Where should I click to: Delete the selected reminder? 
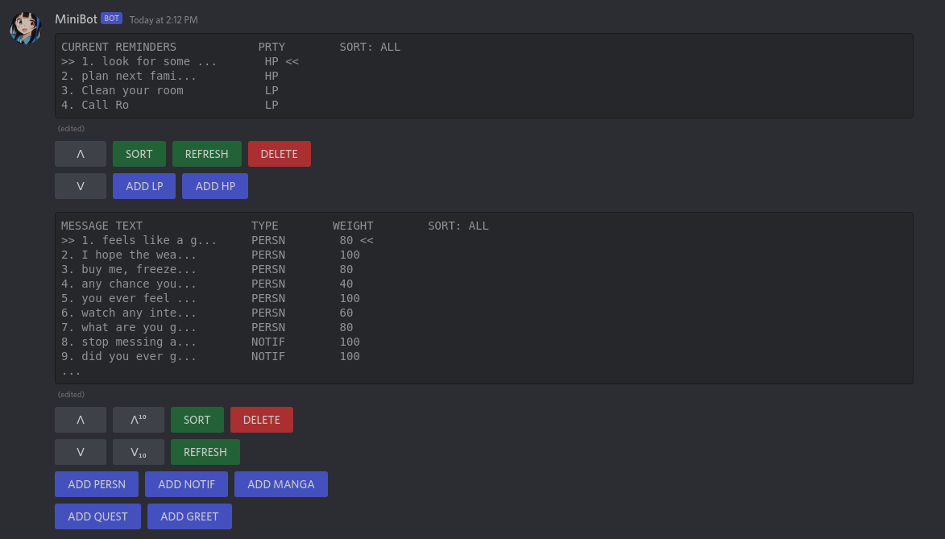pyautogui.click(x=279, y=154)
